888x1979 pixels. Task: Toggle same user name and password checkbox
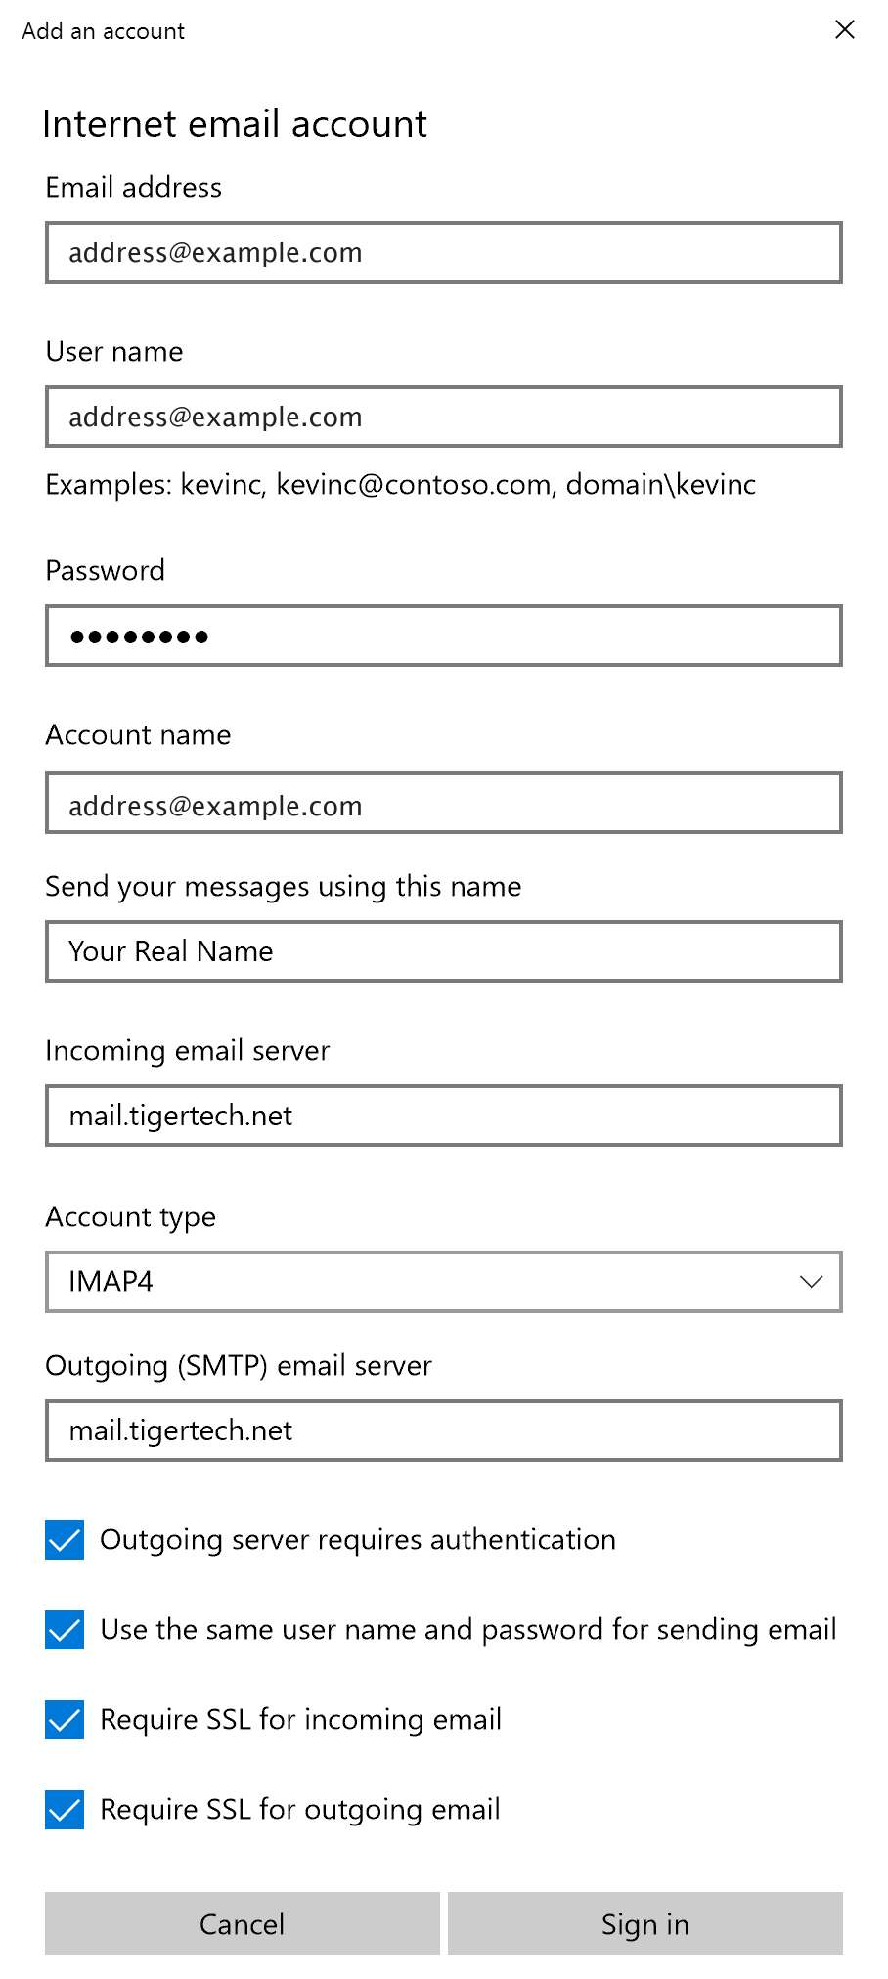65,1630
